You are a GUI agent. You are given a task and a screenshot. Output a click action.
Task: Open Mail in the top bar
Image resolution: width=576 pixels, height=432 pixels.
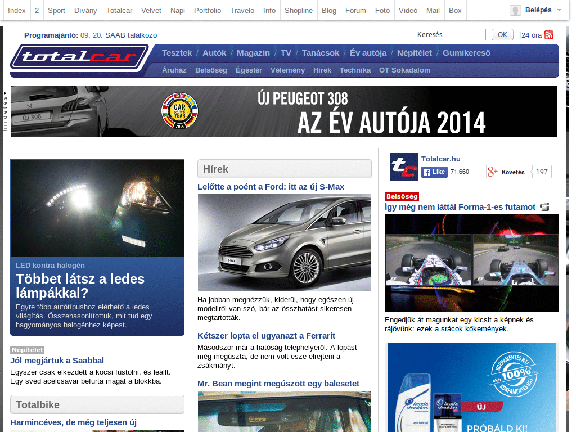433,10
